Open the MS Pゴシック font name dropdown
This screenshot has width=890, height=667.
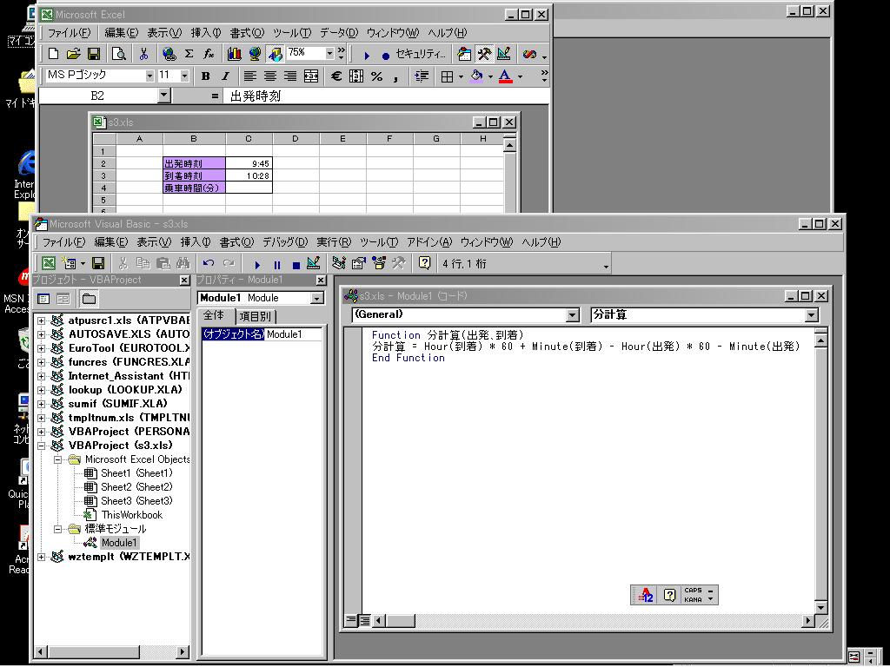[149, 76]
